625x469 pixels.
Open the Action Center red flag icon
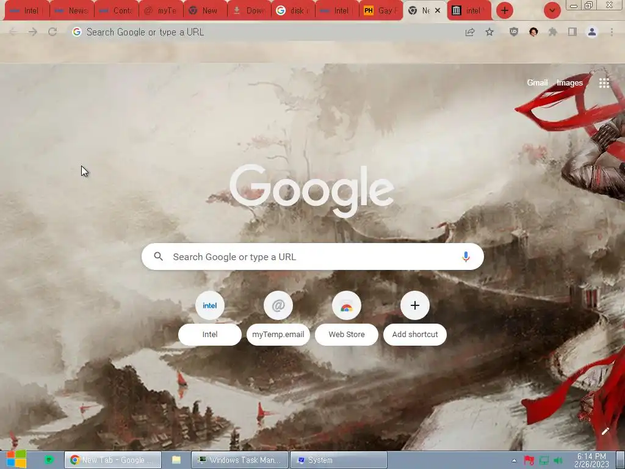(529, 460)
